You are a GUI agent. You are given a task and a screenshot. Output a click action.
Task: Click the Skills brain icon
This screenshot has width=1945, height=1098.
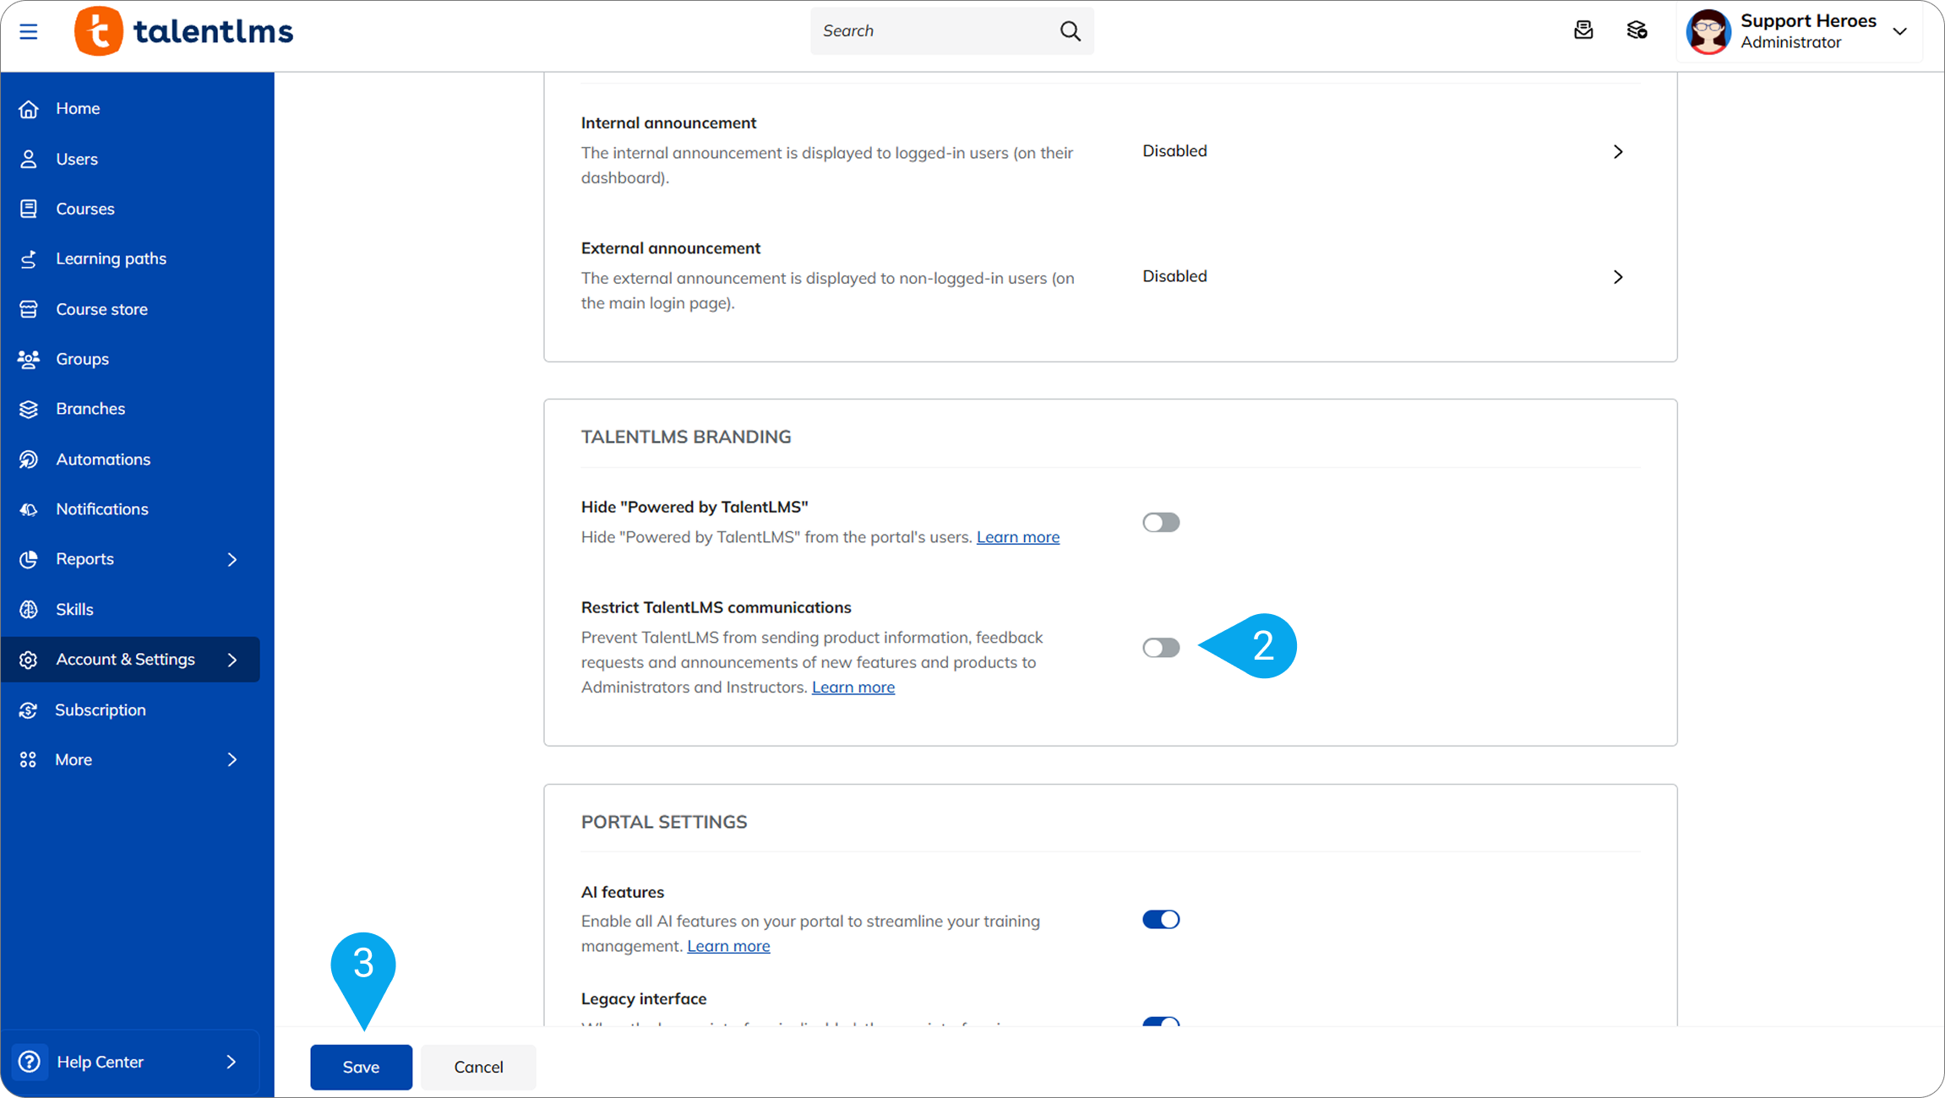click(x=29, y=610)
